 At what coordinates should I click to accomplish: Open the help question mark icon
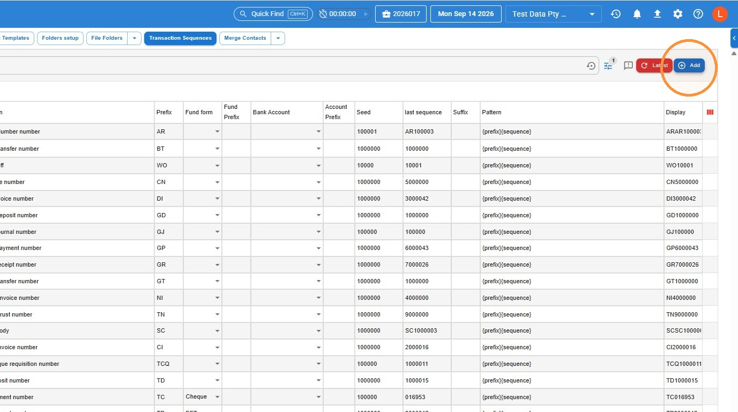tap(698, 14)
